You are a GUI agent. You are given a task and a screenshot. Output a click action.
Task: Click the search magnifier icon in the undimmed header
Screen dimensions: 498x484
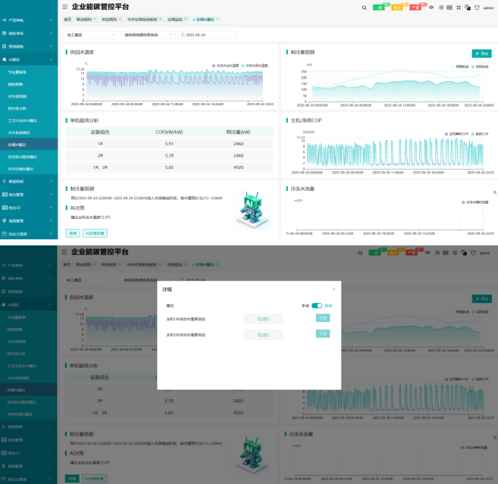[364, 8]
